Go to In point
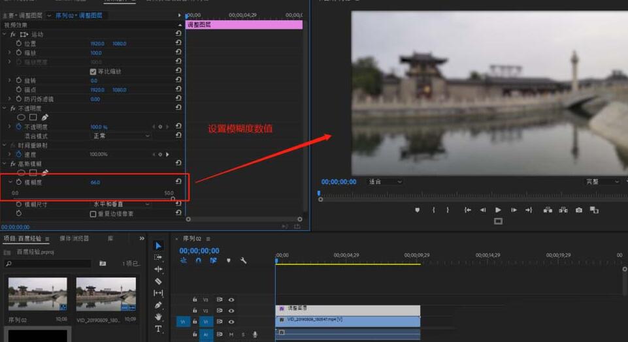The width and height of the screenshot is (628, 342). [467, 210]
